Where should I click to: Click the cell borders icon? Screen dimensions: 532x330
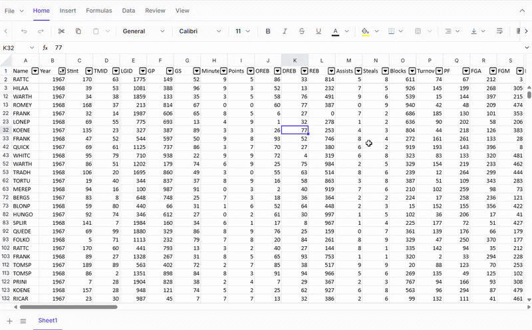point(391,31)
